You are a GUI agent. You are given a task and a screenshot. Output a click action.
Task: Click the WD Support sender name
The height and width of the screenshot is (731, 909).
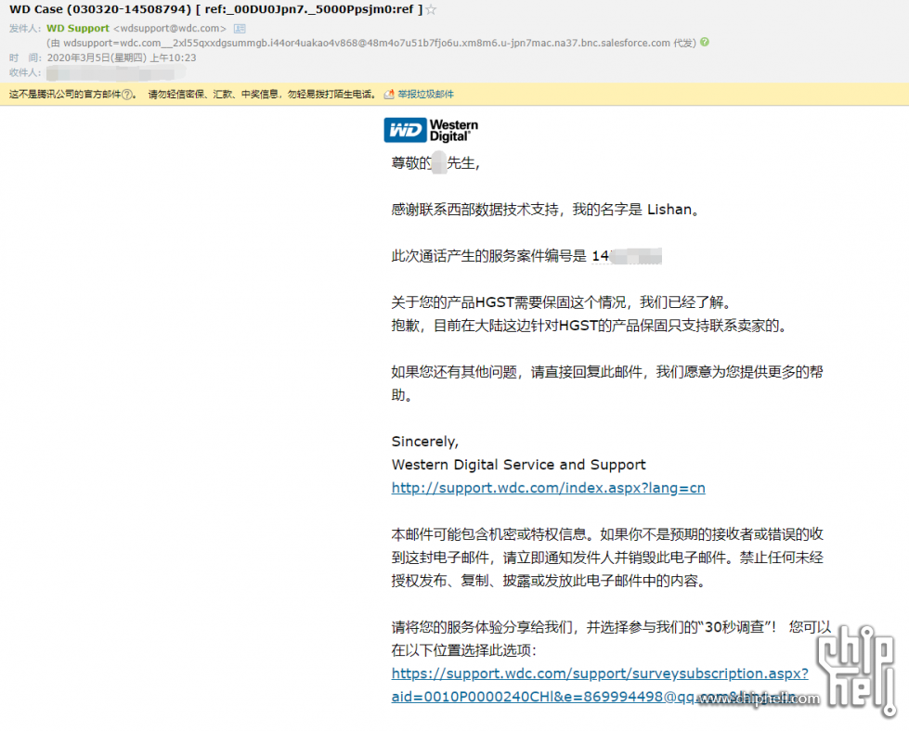point(78,29)
